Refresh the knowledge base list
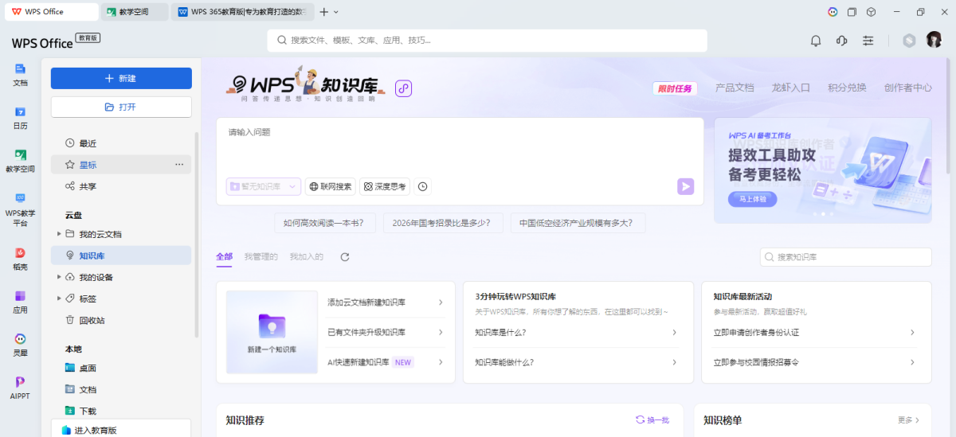956x437 pixels. pos(345,257)
